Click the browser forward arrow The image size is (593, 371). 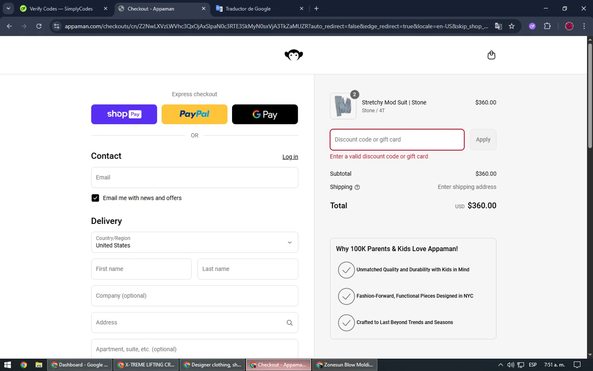24,26
